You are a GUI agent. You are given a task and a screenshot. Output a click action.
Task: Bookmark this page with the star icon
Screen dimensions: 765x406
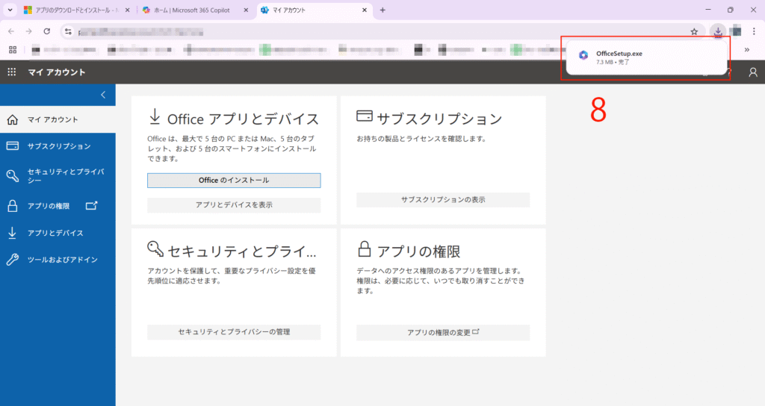(694, 31)
